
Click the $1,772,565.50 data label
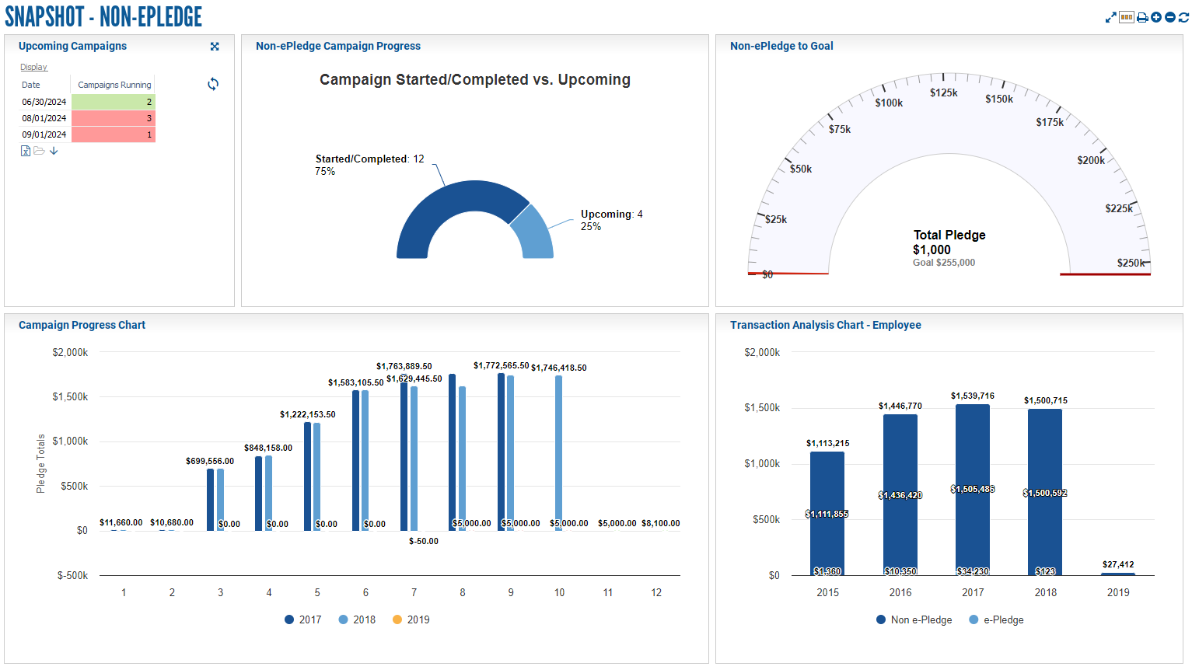tap(502, 365)
